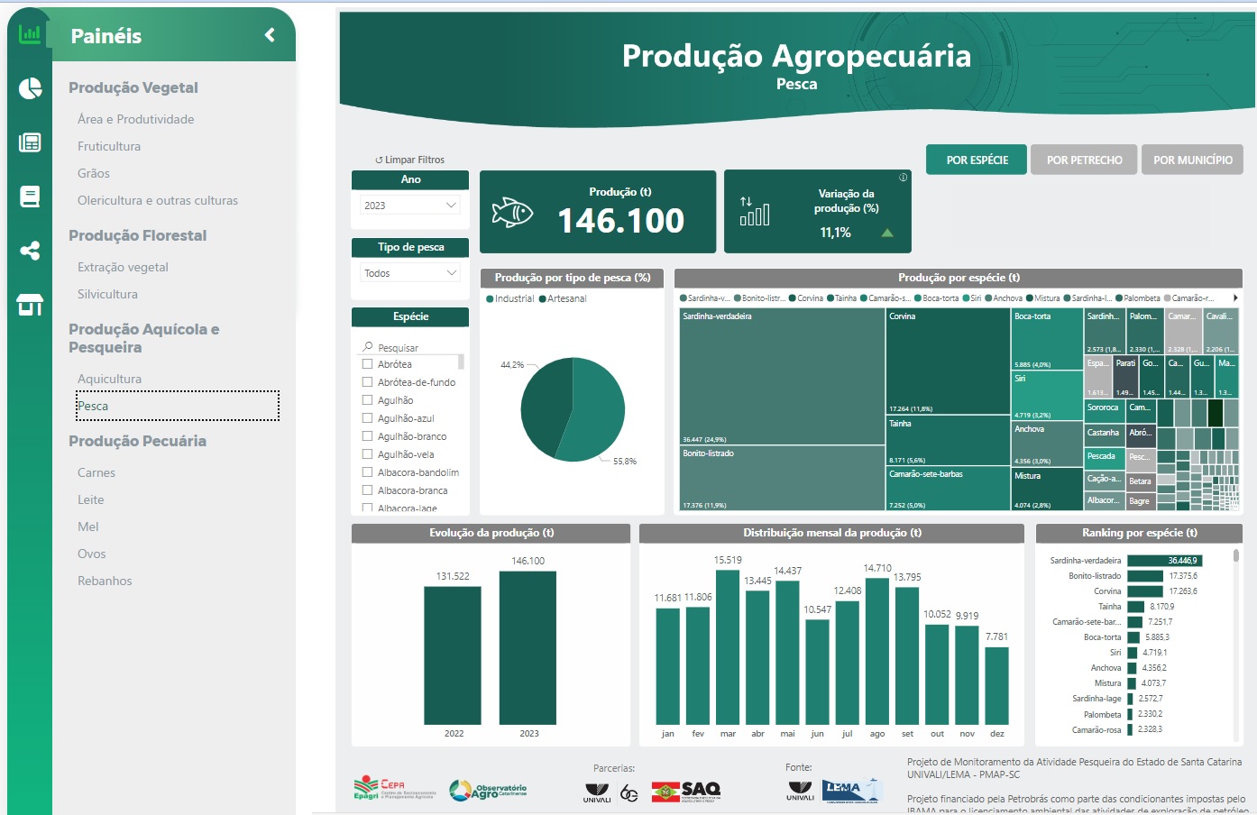Open Olericultura e outras culturas
This screenshot has width=1257, height=815.
click(158, 200)
